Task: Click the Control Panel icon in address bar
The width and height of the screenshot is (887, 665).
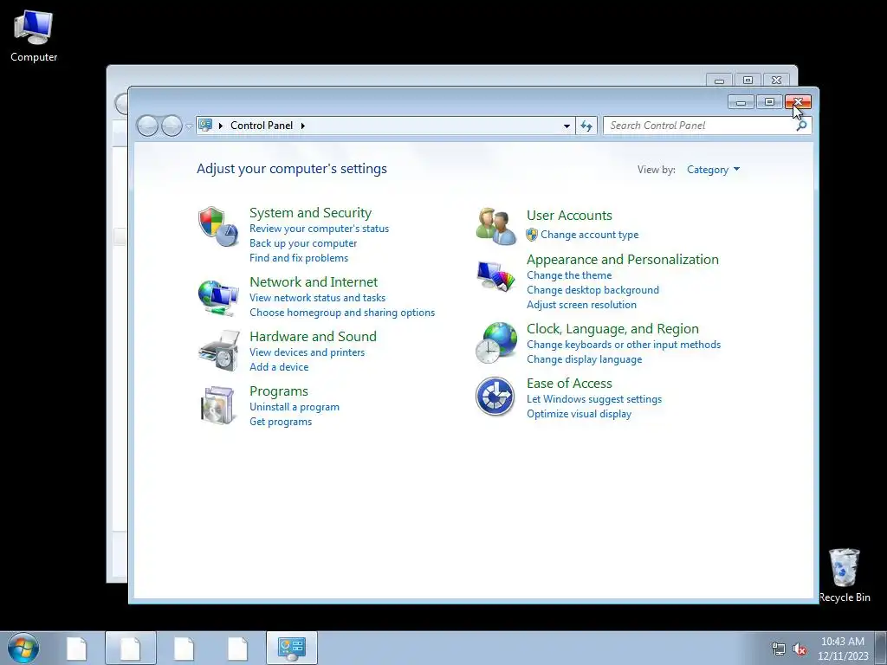Action: [205, 125]
